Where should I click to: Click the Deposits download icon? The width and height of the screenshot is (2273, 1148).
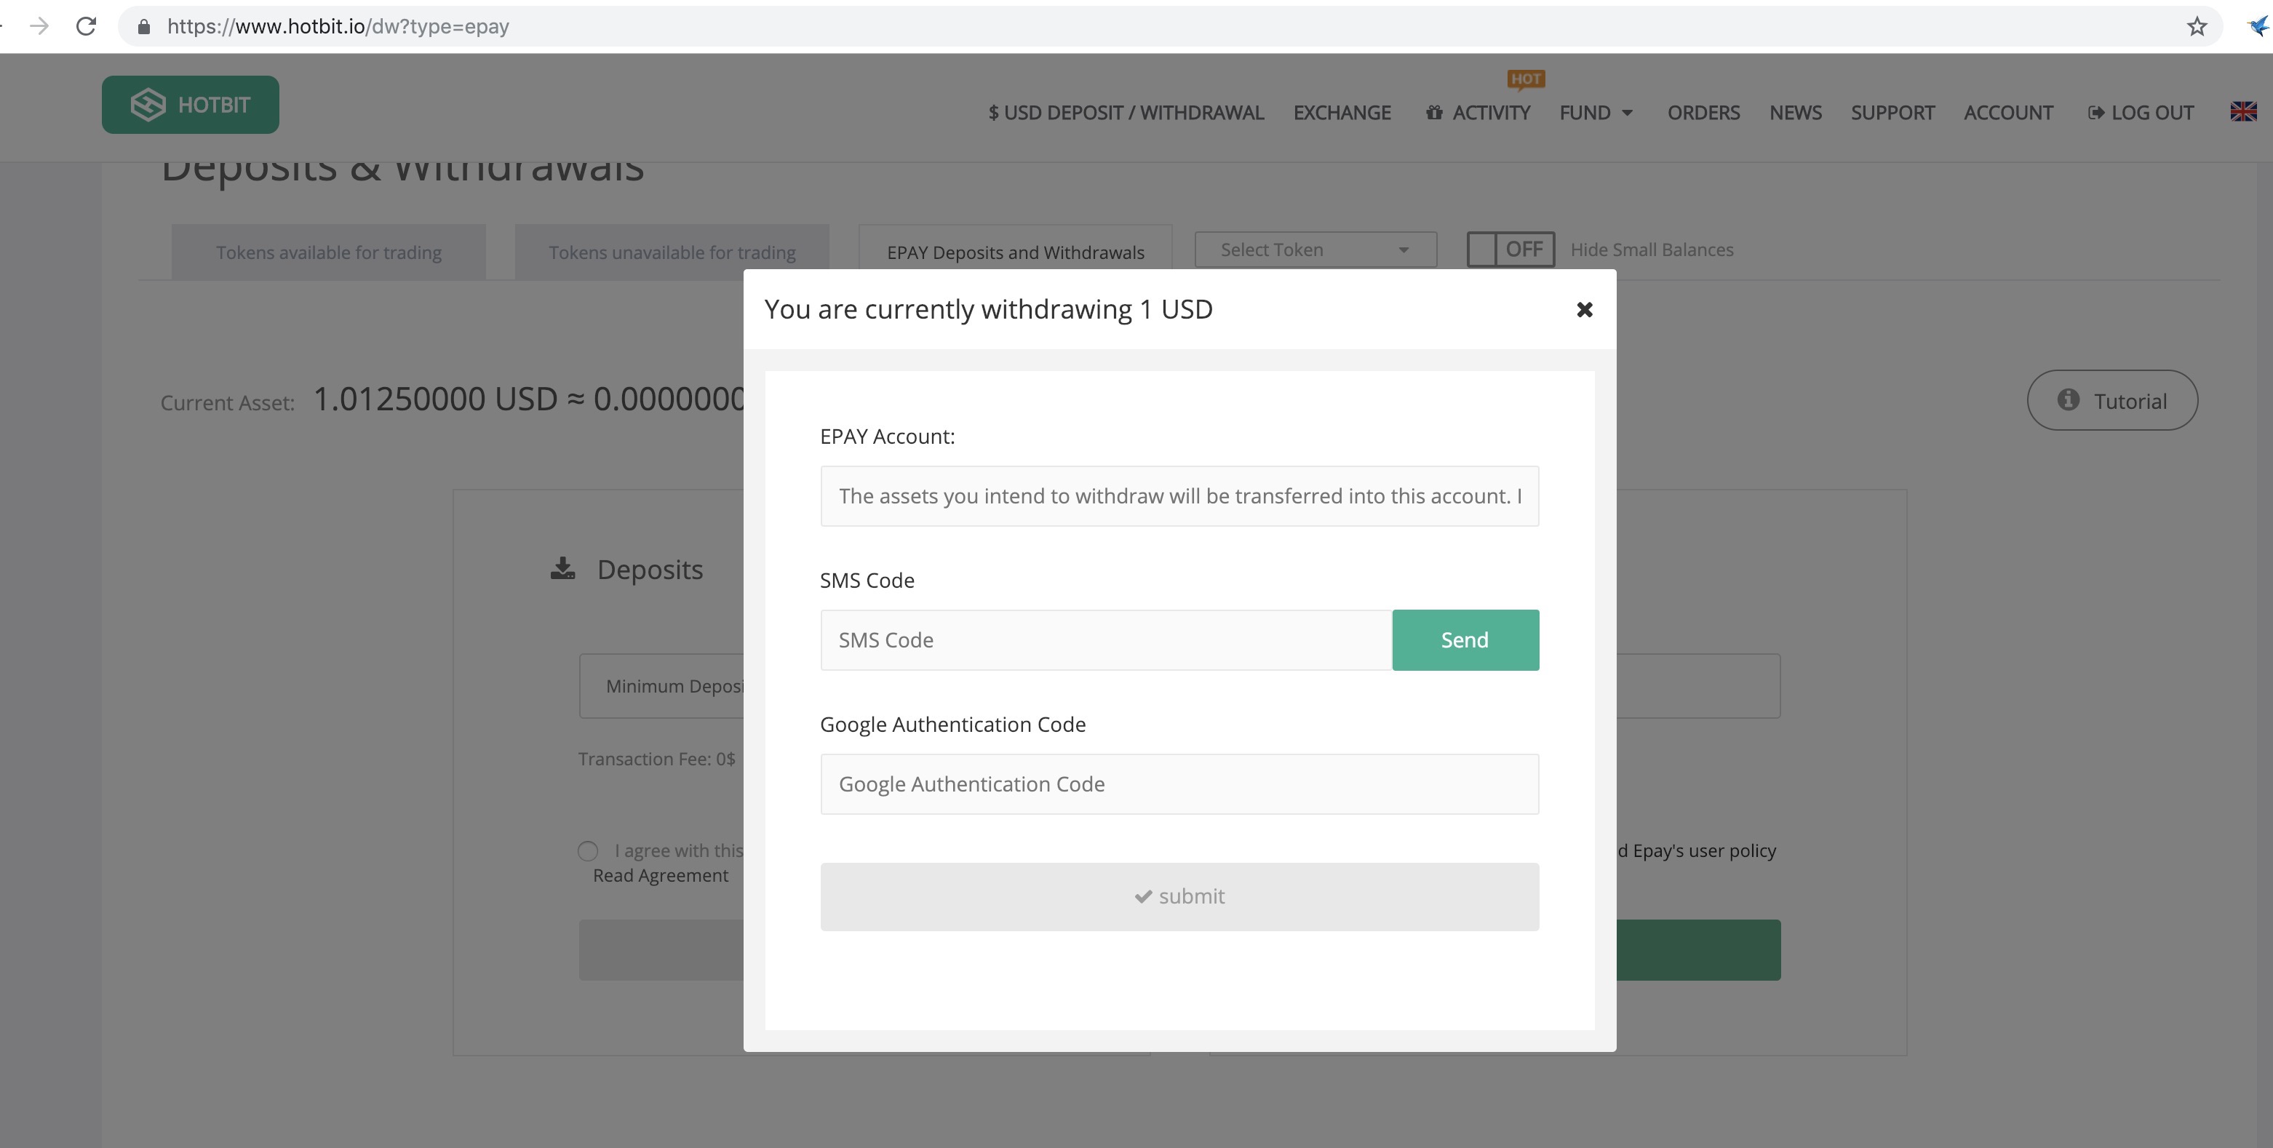click(x=563, y=569)
